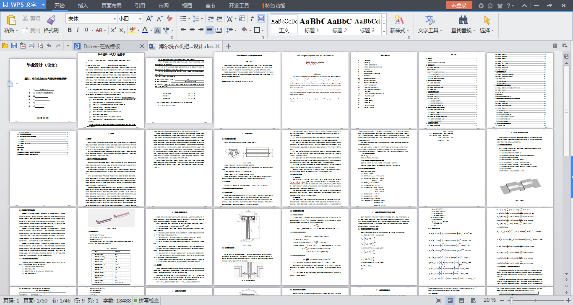Switch to the References (引用) tab

(x=140, y=6)
